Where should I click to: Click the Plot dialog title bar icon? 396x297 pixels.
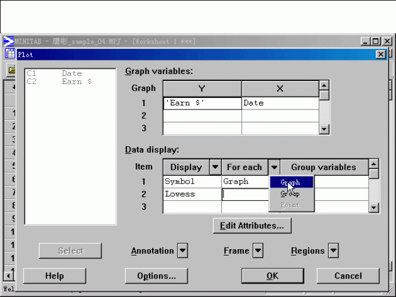tap(10, 54)
